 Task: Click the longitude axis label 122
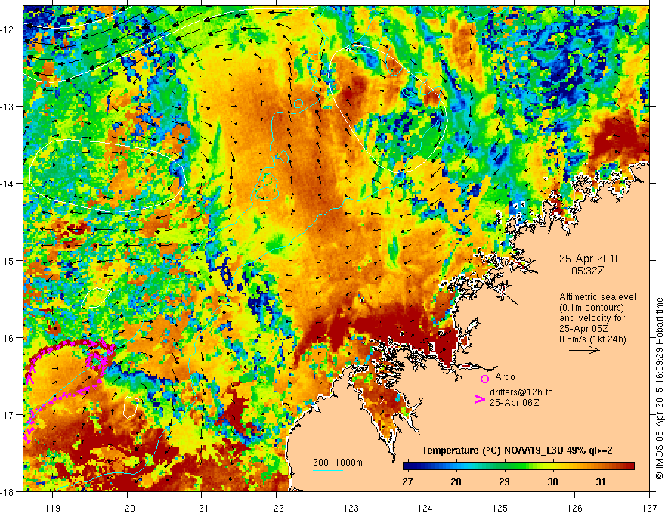click(276, 508)
